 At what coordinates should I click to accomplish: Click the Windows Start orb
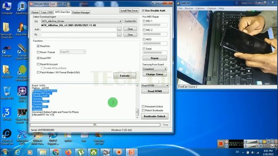point(5,152)
